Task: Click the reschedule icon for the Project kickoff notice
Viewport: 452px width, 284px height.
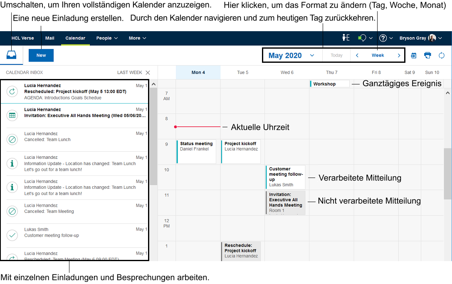Action: click(12, 92)
